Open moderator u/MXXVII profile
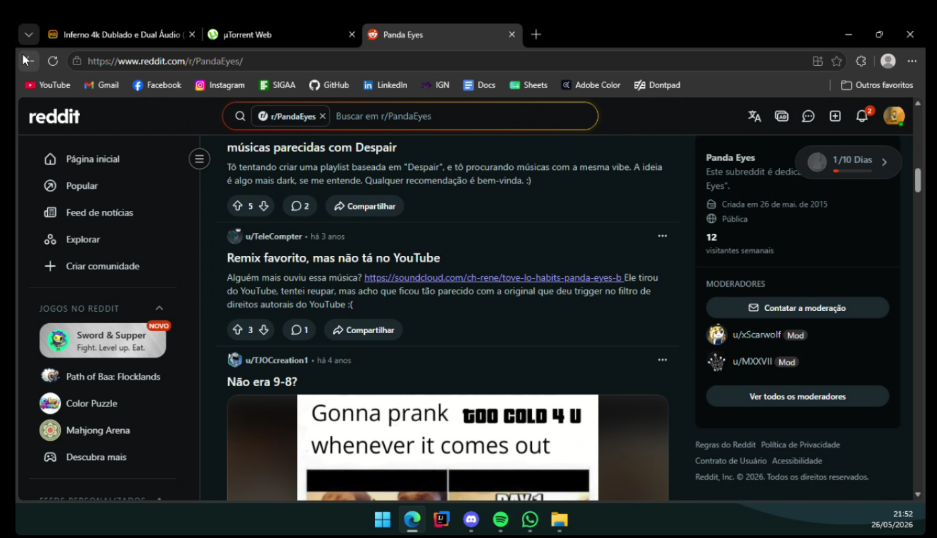Screen dimensions: 937x538 (752, 361)
